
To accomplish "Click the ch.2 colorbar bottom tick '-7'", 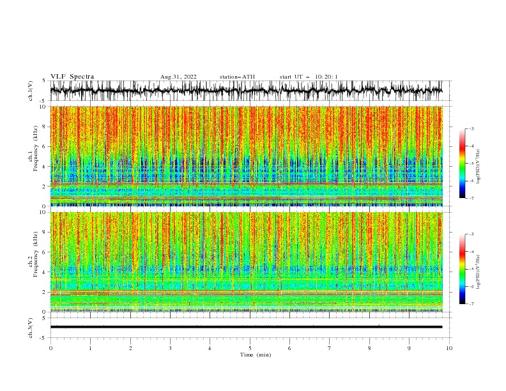I will pos(471,304).
